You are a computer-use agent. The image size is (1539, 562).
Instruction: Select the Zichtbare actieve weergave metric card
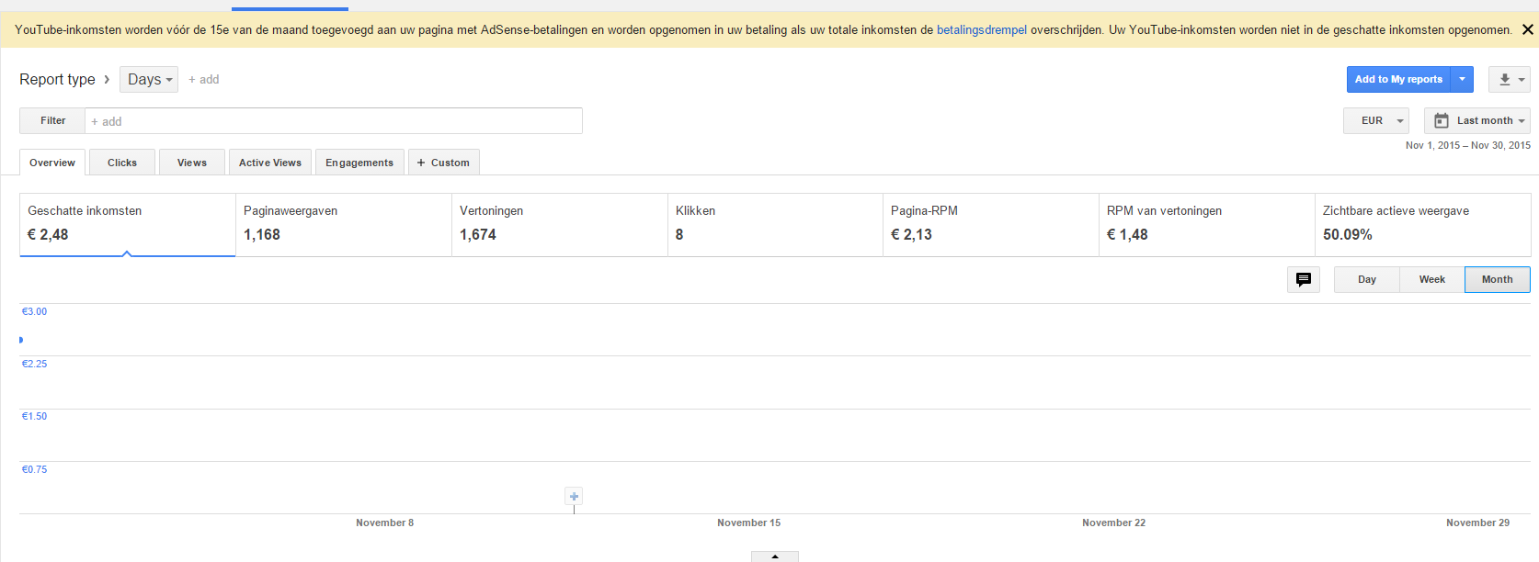point(1423,224)
